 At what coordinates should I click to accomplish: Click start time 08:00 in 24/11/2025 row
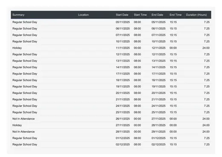137,106
